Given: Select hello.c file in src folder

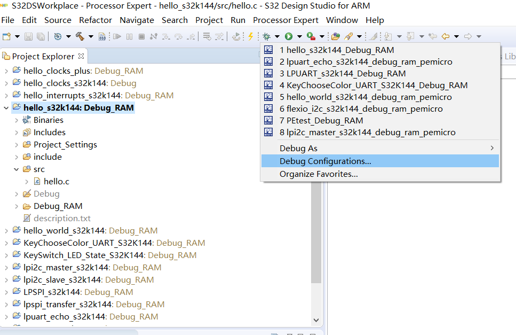Looking at the screenshot, I should (56, 182).
